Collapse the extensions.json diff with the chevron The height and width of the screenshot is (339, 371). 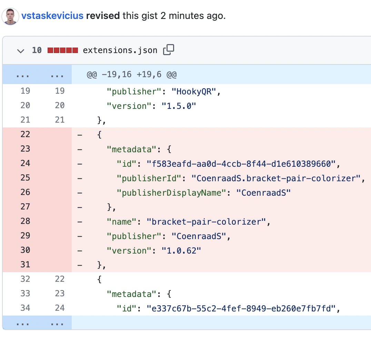click(x=20, y=50)
